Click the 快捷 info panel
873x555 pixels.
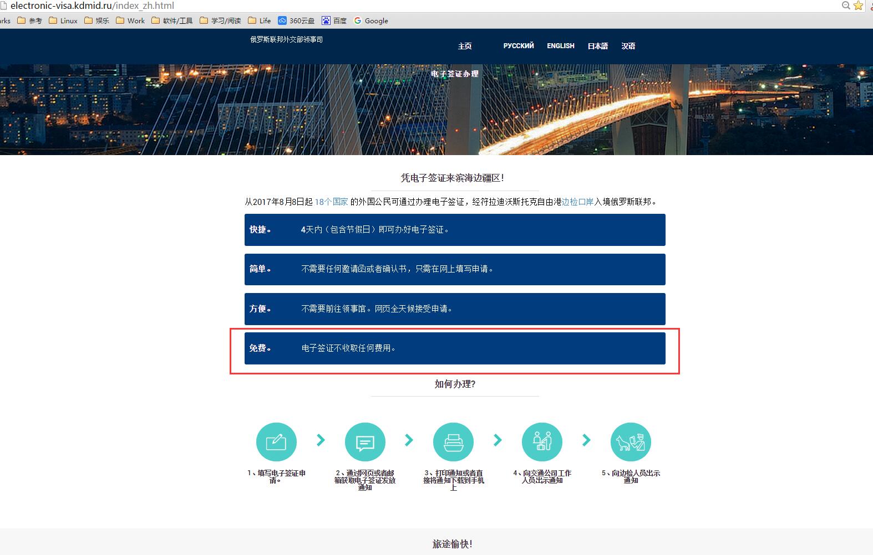pos(455,230)
